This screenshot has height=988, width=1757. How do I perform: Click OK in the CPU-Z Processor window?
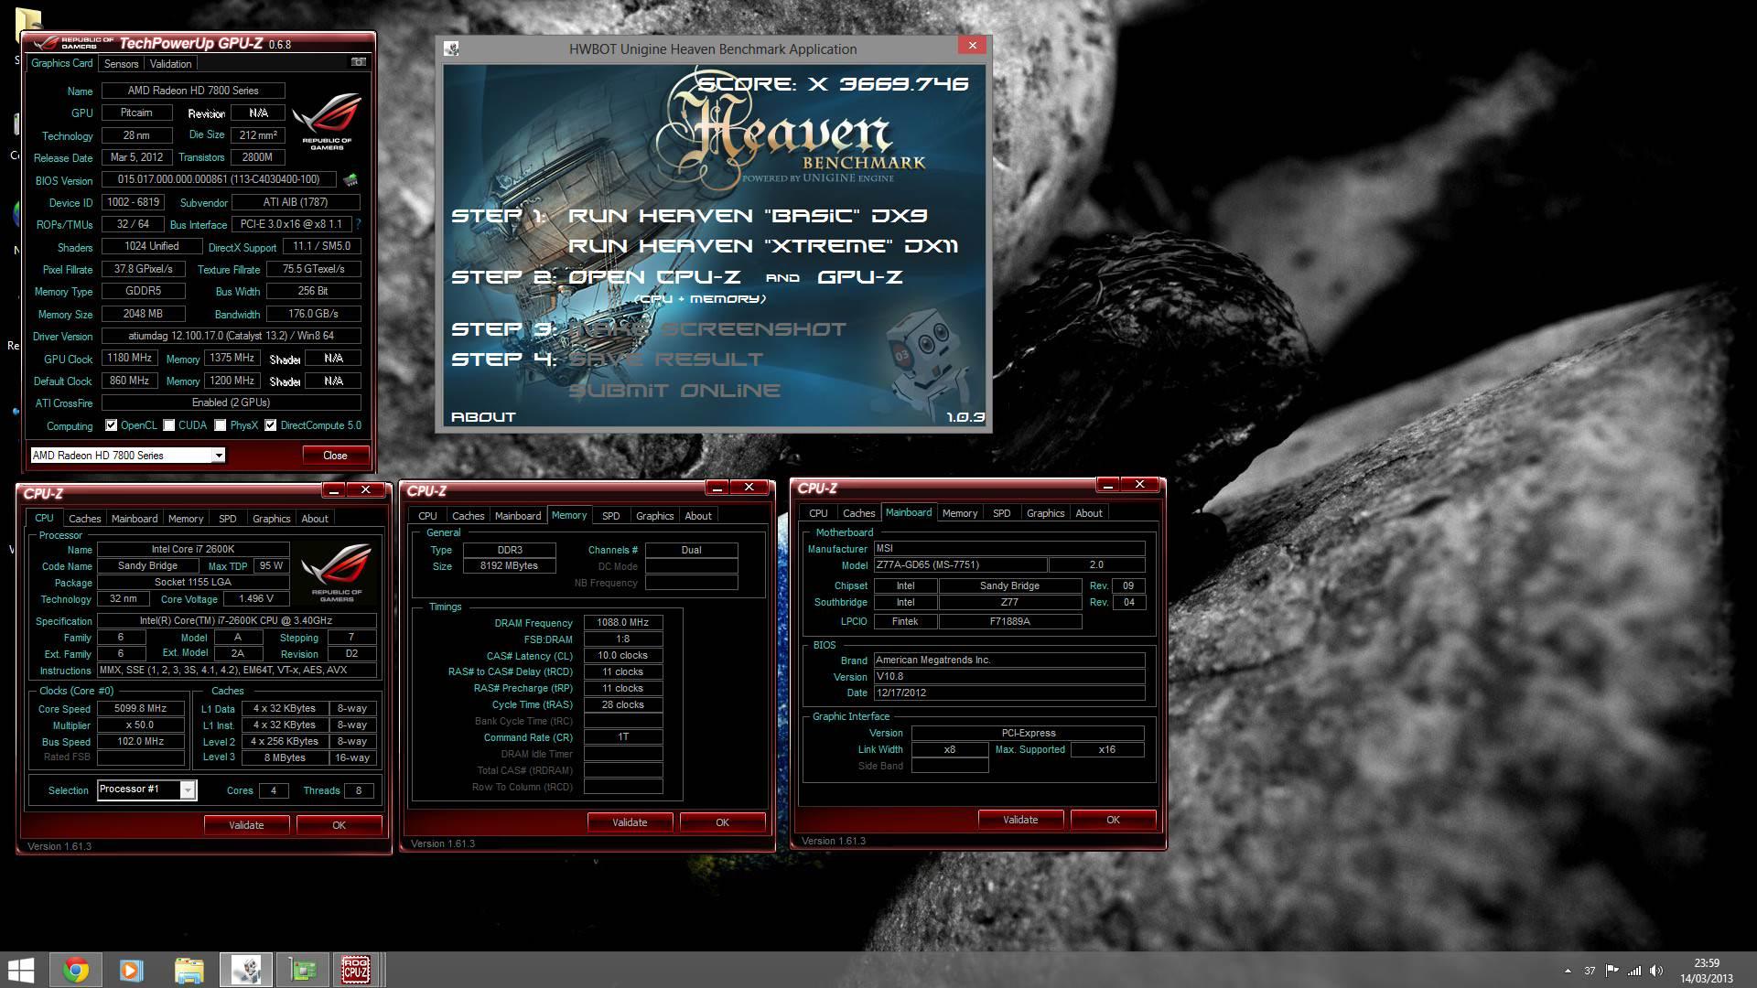339,824
